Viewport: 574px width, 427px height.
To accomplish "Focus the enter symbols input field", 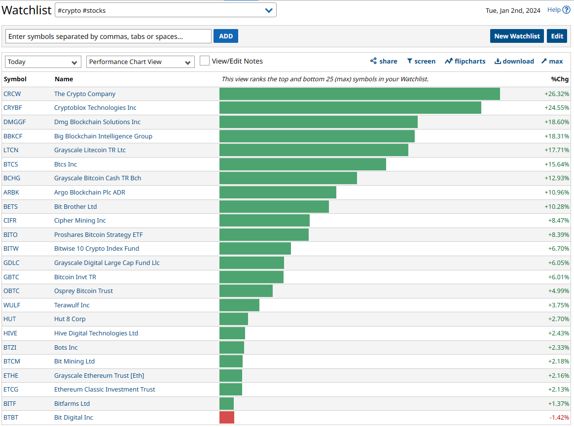I will click(x=108, y=36).
